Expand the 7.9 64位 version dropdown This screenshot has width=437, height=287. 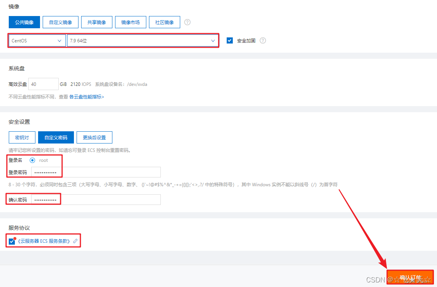click(143, 41)
